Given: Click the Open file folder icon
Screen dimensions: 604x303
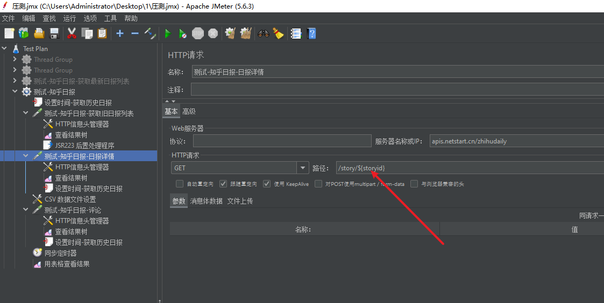Looking at the screenshot, I should click(39, 33).
